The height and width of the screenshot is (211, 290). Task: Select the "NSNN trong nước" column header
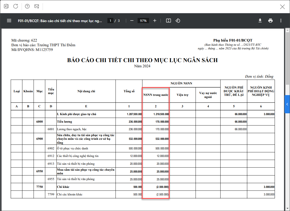tap(156, 95)
